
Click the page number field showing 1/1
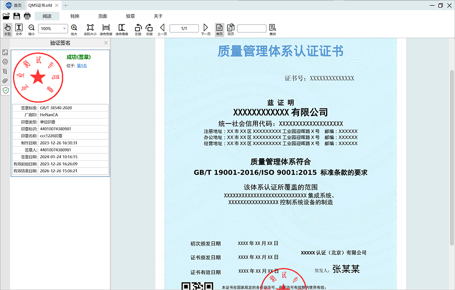[184, 28]
